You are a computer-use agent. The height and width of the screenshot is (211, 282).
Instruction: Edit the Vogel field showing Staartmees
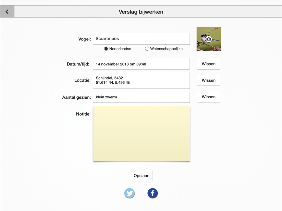click(x=141, y=39)
